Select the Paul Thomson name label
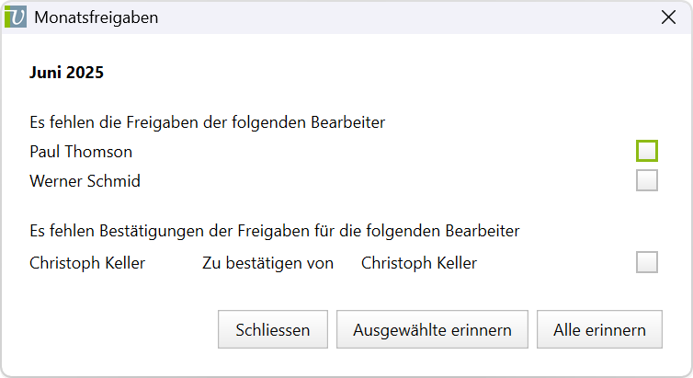 pos(81,152)
